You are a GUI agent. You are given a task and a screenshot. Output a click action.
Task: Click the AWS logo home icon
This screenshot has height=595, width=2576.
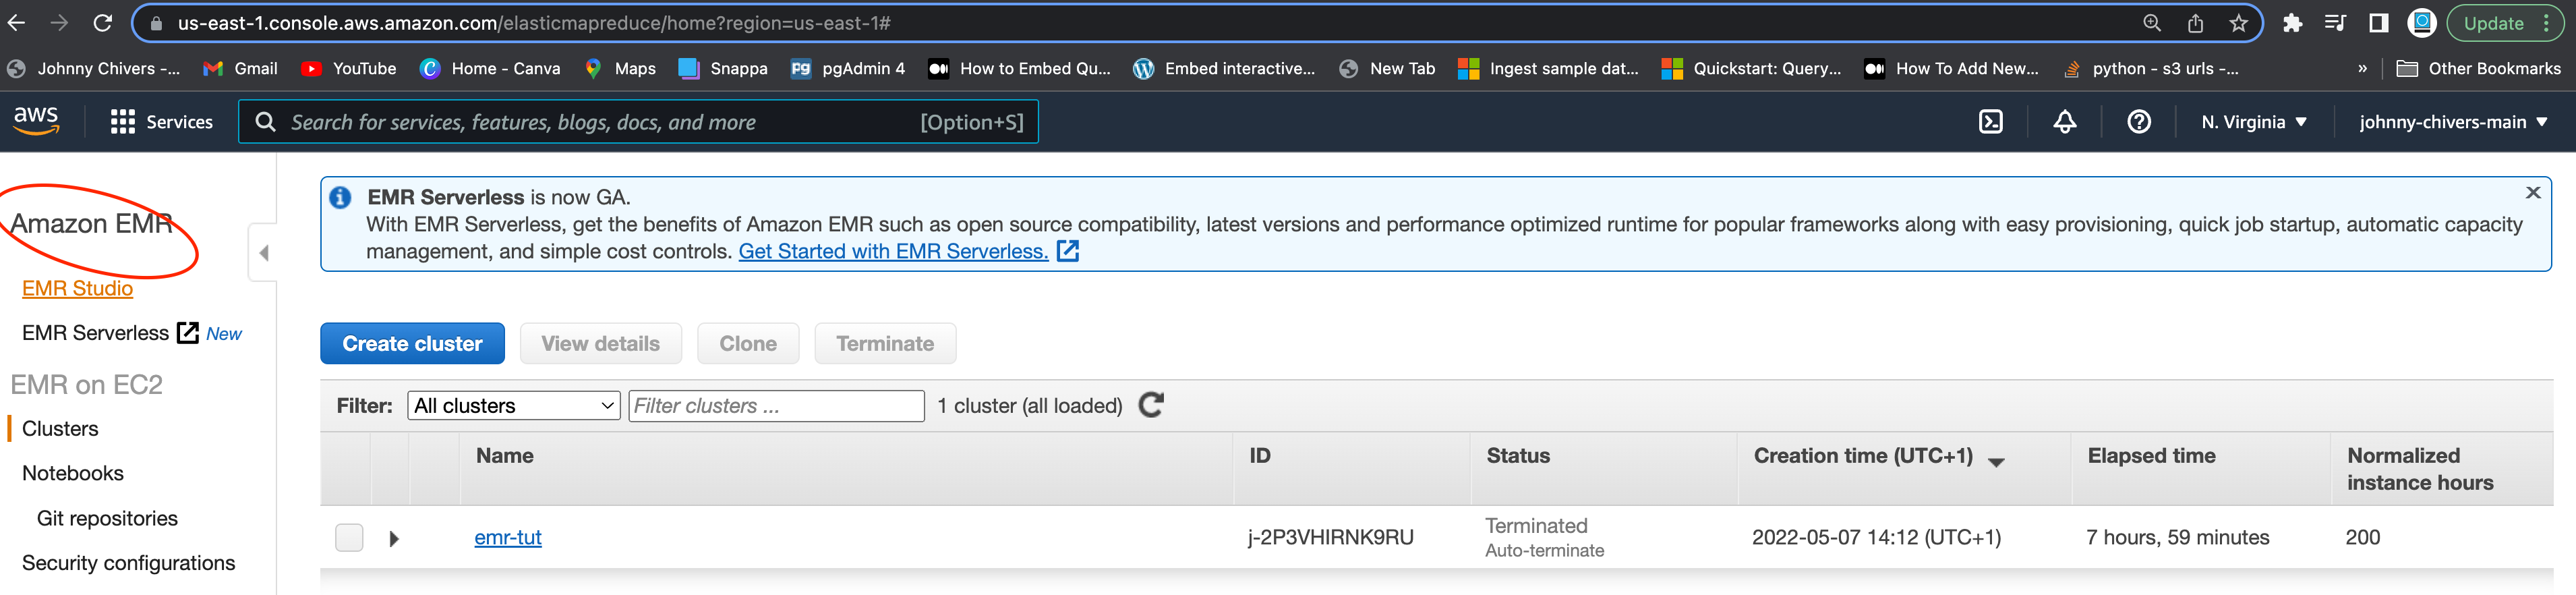(x=36, y=120)
